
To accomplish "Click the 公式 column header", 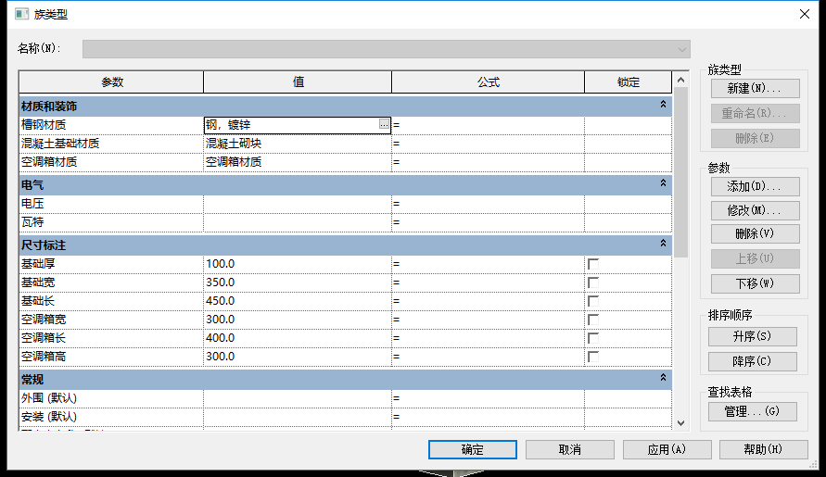I will pos(488,82).
